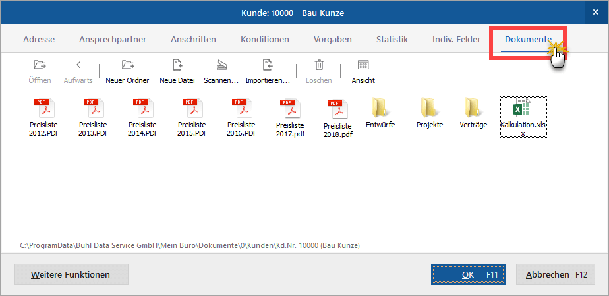Viewport: 609px width, 296px height.
Task: Select Preisliste 2016.PDF file icon
Action: pyautogui.click(x=242, y=107)
